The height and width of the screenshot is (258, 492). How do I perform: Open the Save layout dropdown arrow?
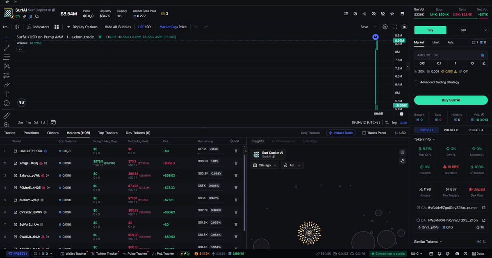(375, 27)
